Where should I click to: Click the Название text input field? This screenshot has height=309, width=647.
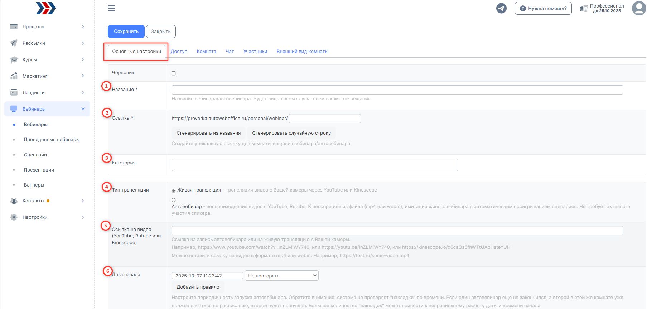tap(397, 90)
